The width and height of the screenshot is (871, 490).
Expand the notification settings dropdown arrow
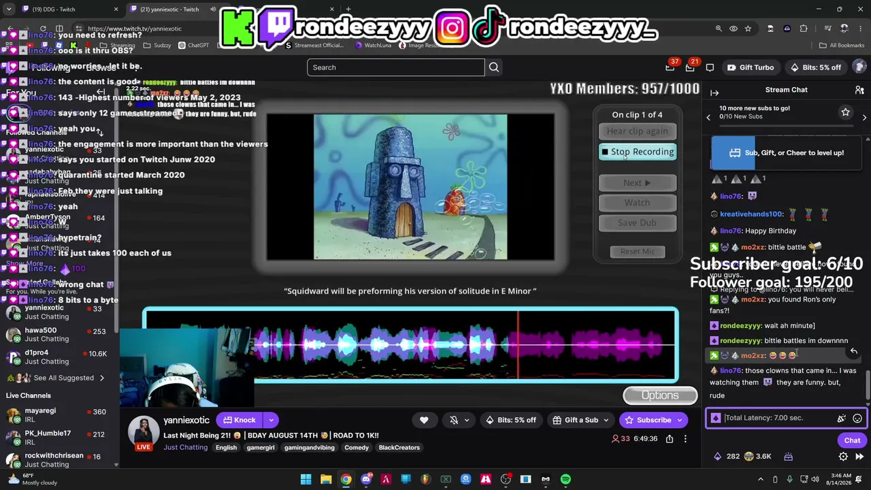coord(467,420)
